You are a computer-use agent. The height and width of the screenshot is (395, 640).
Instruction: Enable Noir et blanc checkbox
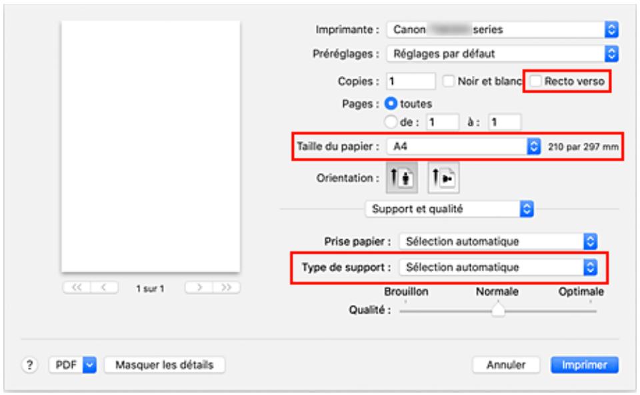pyautogui.click(x=449, y=81)
